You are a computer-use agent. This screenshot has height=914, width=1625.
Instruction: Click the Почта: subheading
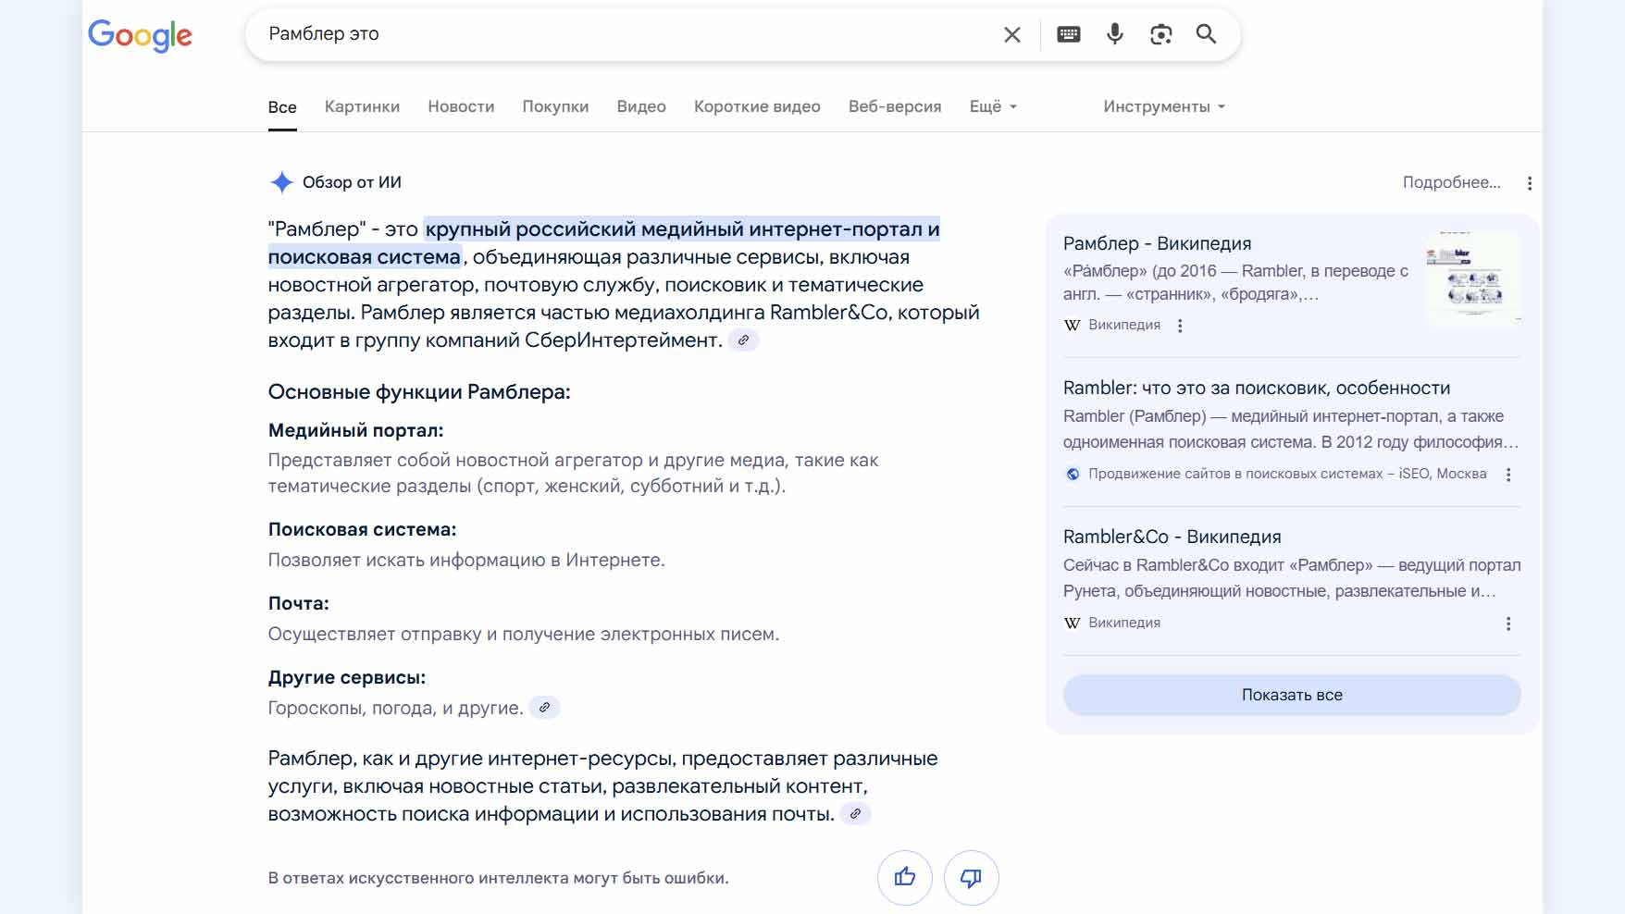click(298, 603)
